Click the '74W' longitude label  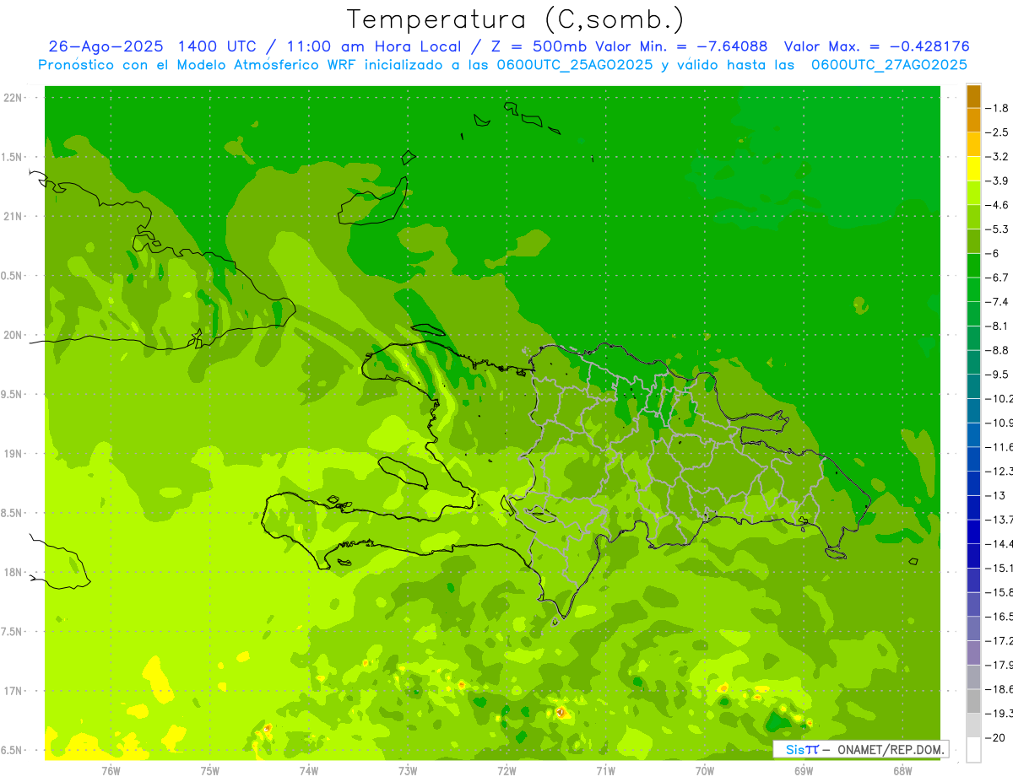[309, 771]
